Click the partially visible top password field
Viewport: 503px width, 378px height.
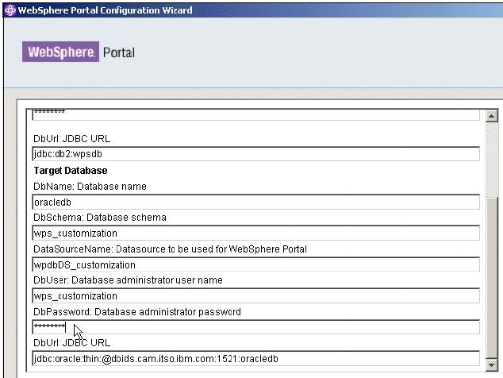pos(256,114)
